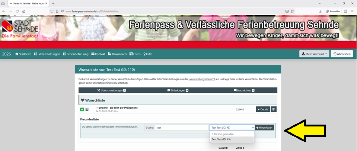Reload the page in browser toolbar
This screenshot has height=151, width=357.
click(17, 11)
